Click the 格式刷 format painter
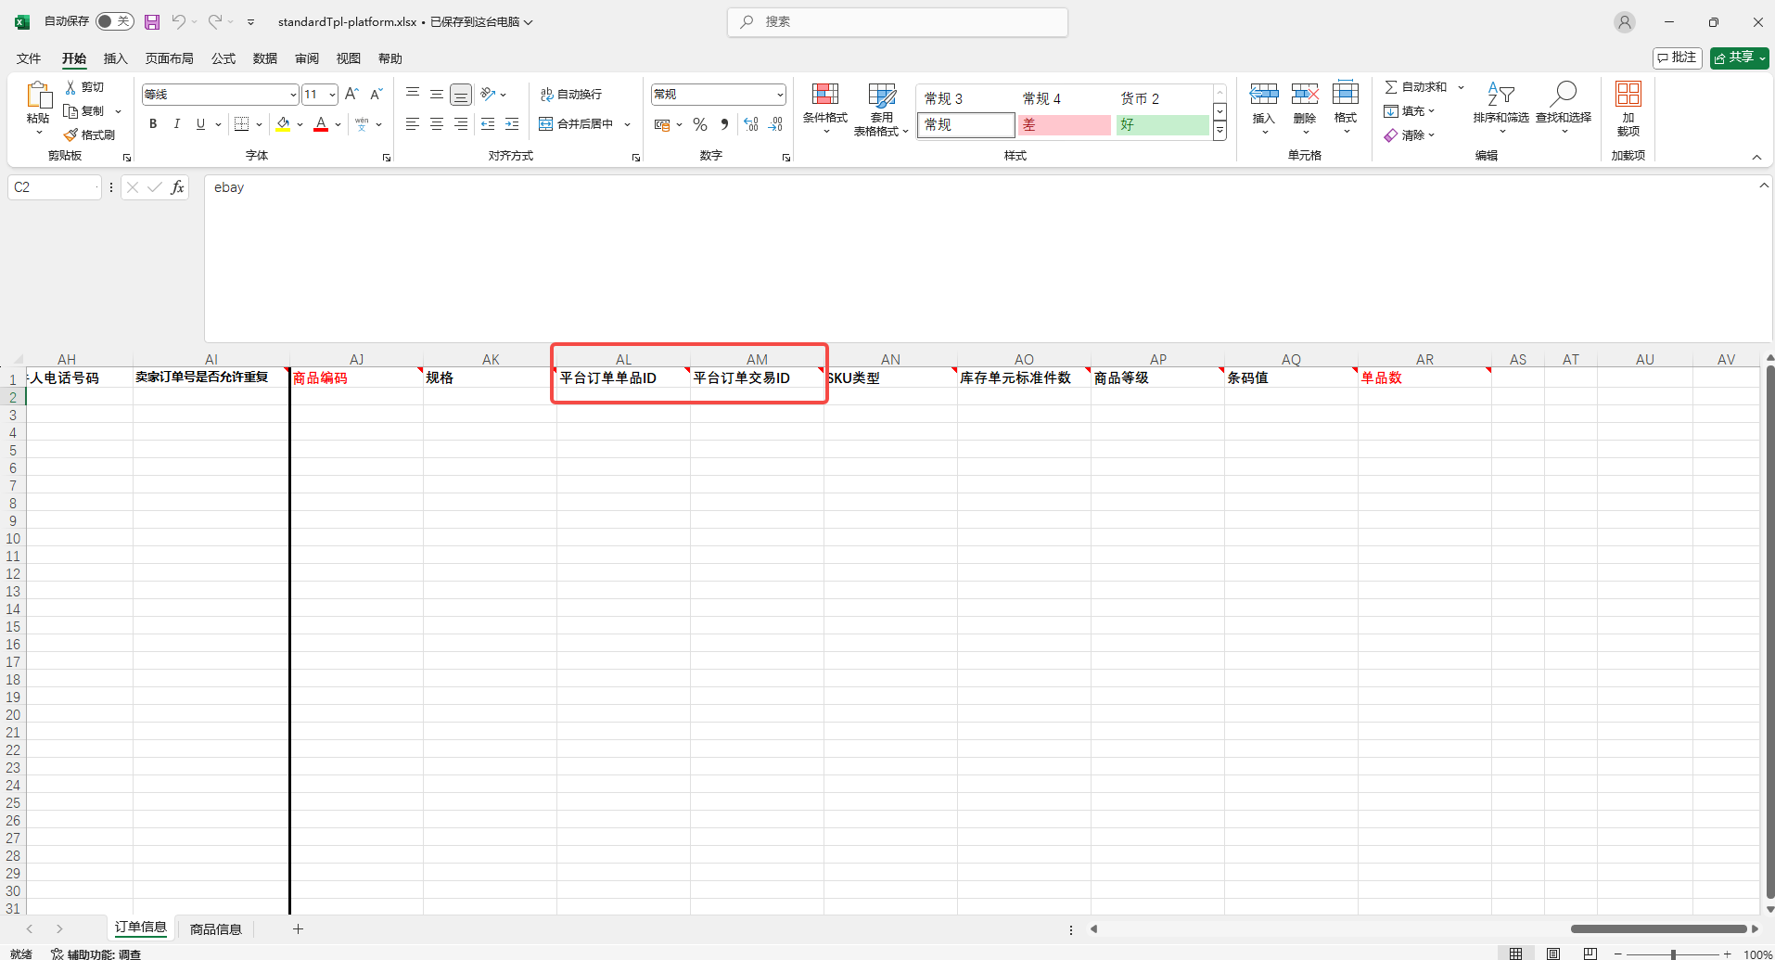Screen dimensions: 1775x960 click(x=89, y=135)
